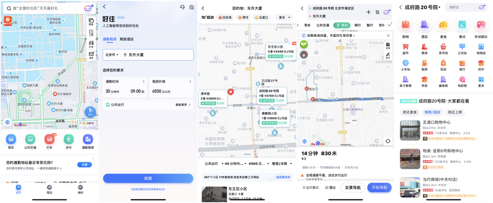Select the 回龙观 hot area chip
493x203 pixels.
coord(225,18)
